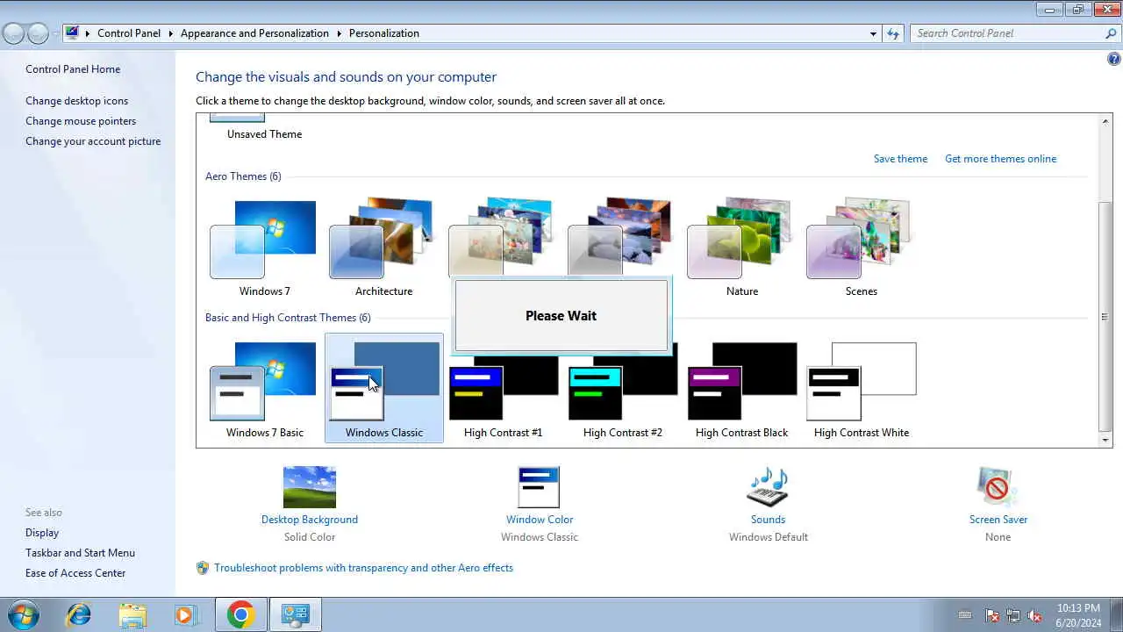Open the recent pages dropdown arrow
Image resolution: width=1123 pixels, height=632 pixels.
[55, 33]
